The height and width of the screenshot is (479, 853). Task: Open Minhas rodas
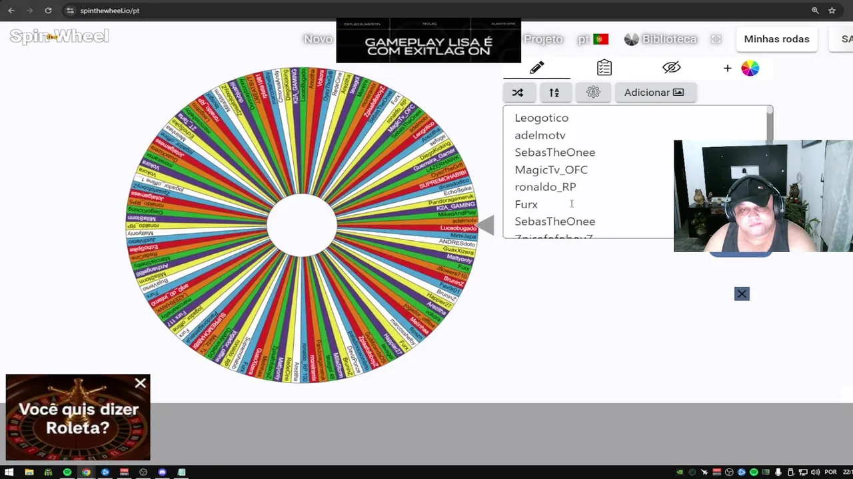(776, 39)
